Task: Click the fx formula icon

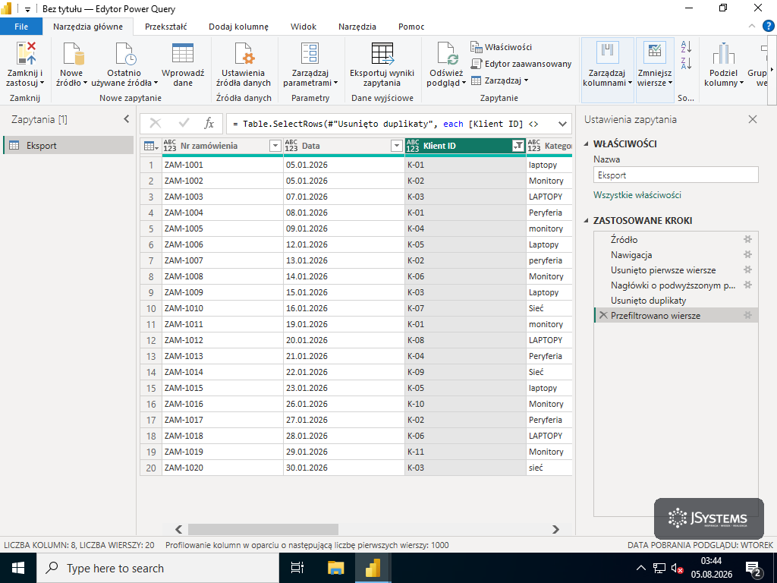Action: coord(209,124)
